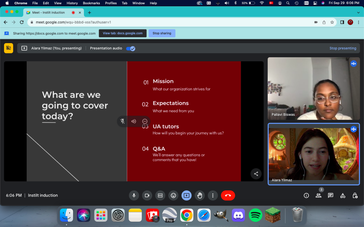Image resolution: width=364 pixels, height=227 pixels.
Task: Open the emoji reactions picker
Action: click(173, 196)
